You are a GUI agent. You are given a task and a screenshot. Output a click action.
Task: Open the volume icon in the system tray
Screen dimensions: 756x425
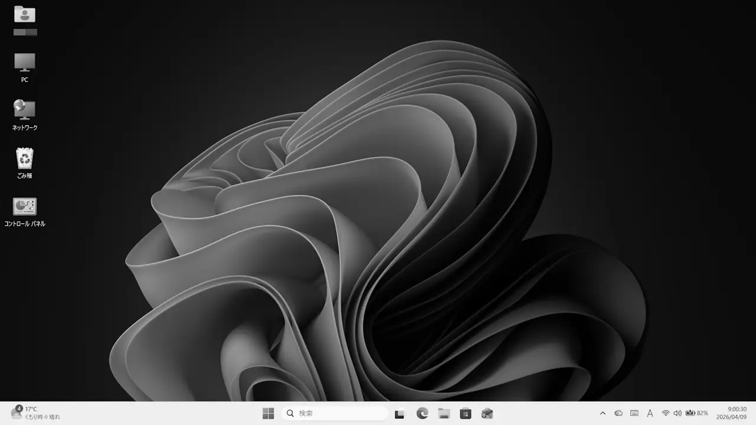(x=677, y=413)
